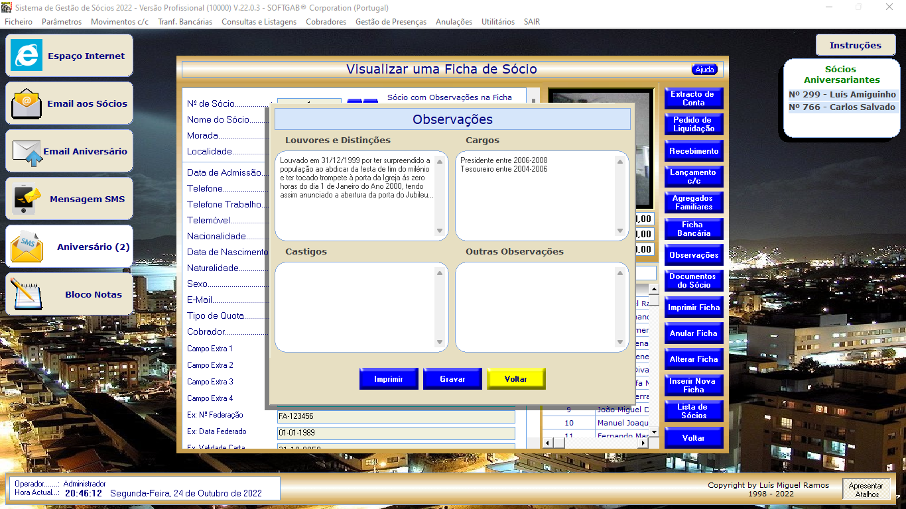Screen dimensions: 906x509
Task: Click inside the Outras Observações text area
Action: [x=535, y=307]
